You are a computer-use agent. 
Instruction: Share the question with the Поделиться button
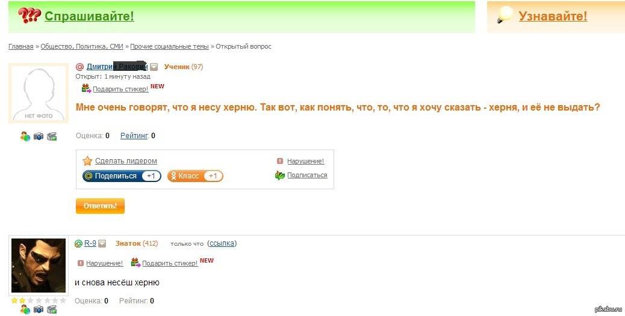pos(122,175)
